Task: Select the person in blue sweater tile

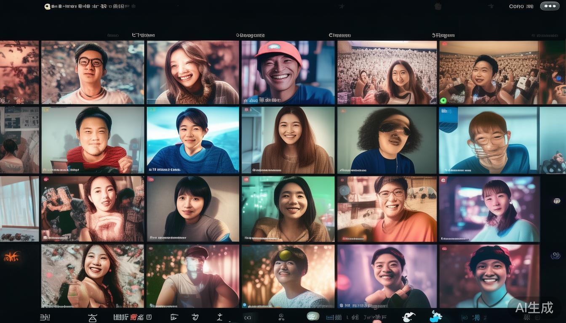Action: [x=193, y=140]
